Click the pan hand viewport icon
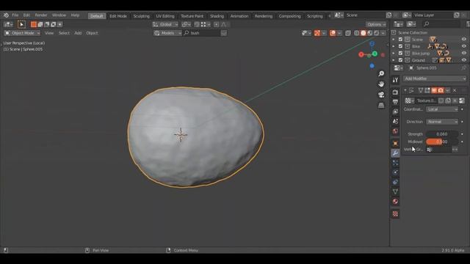 [381, 84]
